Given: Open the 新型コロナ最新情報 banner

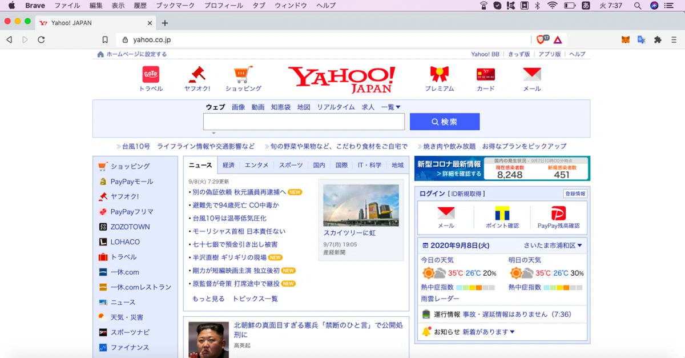Looking at the screenshot, I should click(502, 168).
